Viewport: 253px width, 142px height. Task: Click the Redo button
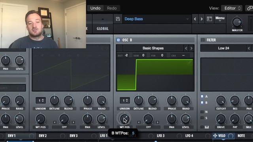click(112, 8)
